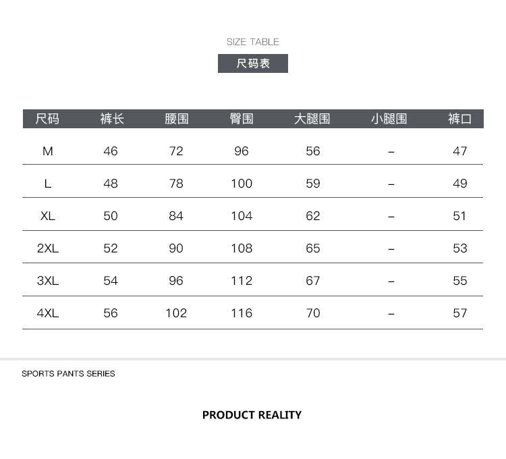
Task: Click the 臀围 column header
Action: [242, 119]
